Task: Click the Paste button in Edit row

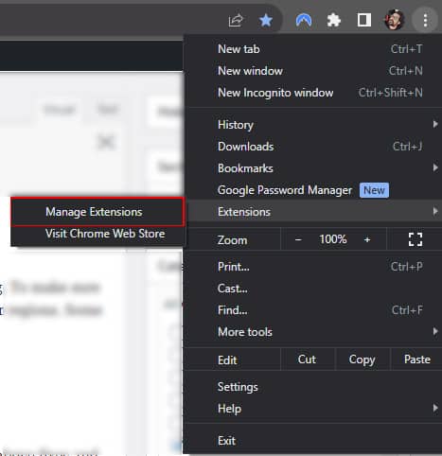Action: (x=416, y=360)
